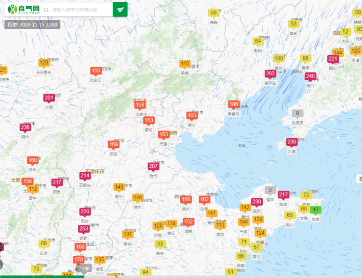Click the magnifier icon in search bar

46,10
